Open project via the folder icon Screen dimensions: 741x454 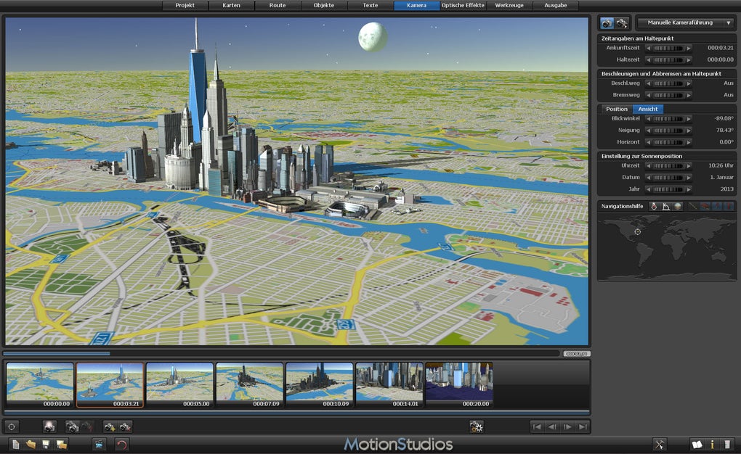[31, 445]
